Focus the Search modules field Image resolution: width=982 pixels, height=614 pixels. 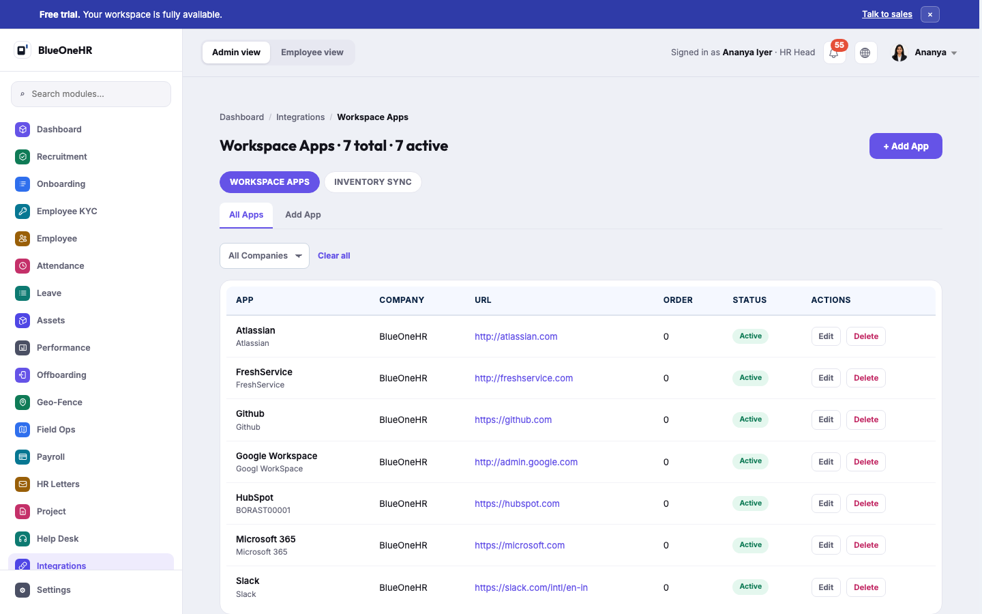91,94
